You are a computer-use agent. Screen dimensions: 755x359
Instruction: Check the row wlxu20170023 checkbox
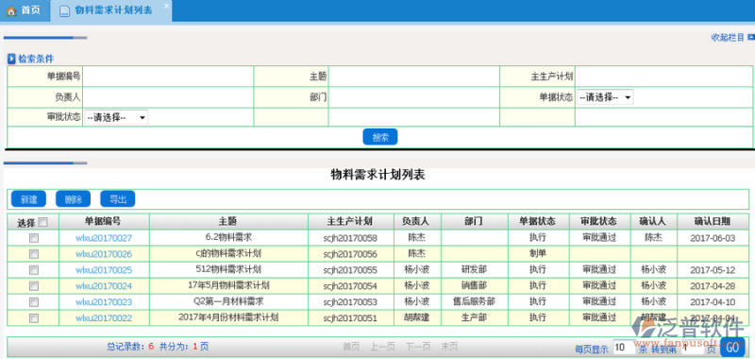coord(34,302)
